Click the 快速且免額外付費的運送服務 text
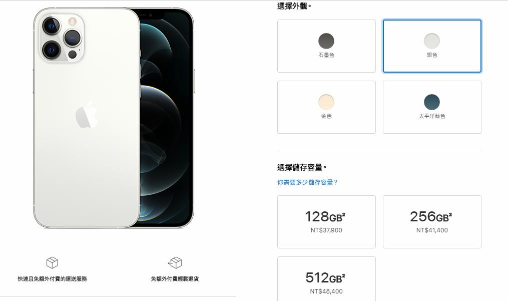The width and height of the screenshot is (508, 301). pyautogui.click(x=52, y=278)
